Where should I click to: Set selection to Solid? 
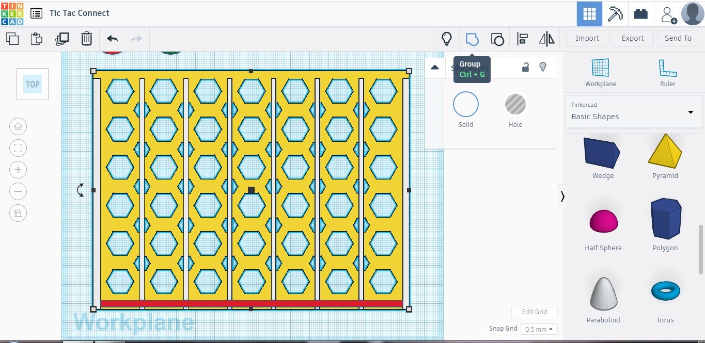(x=466, y=104)
